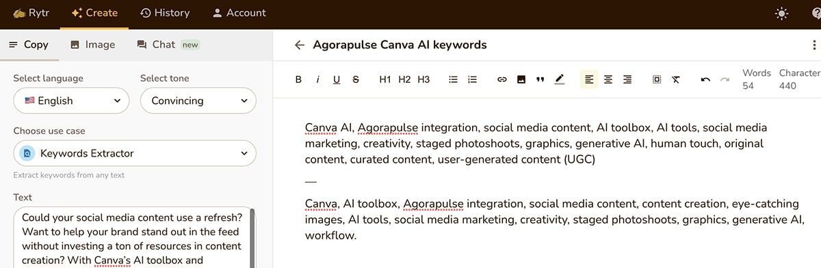Open the tone dropdown set to Convincing
This screenshot has height=268, width=821.
(198, 100)
